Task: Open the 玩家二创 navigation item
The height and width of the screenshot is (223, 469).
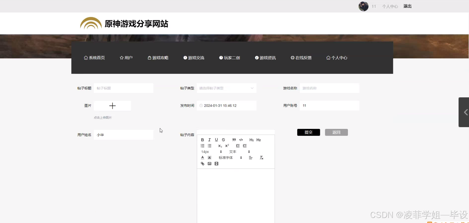Action: pyautogui.click(x=230, y=58)
